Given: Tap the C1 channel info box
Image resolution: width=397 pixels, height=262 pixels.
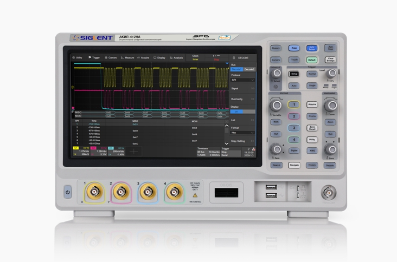Looking at the screenshot, I should [81, 151].
